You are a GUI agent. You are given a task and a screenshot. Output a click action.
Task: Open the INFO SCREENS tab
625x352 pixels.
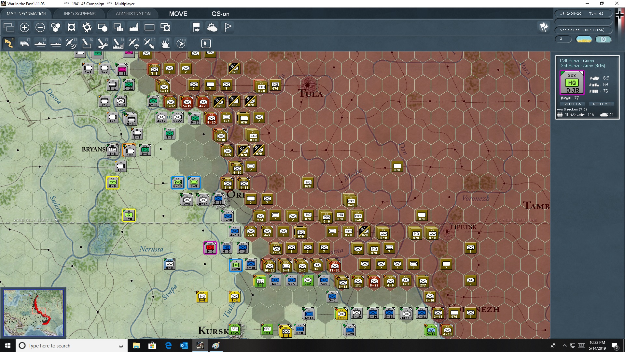[x=80, y=14]
